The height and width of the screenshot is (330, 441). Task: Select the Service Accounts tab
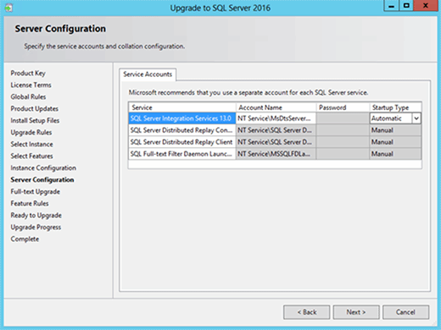(148, 74)
